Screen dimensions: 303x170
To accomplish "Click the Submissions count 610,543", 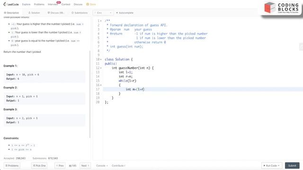I will coord(53,158).
